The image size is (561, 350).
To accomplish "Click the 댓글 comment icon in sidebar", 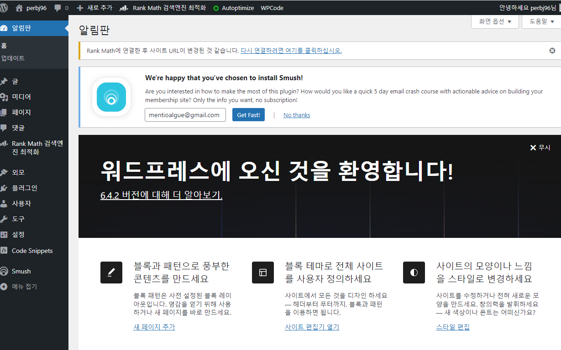I will click(4, 128).
